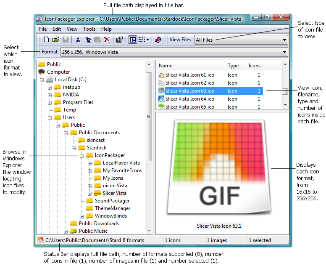The image size is (326, 266).
Task: Open the View menu
Action: [x=72, y=29]
